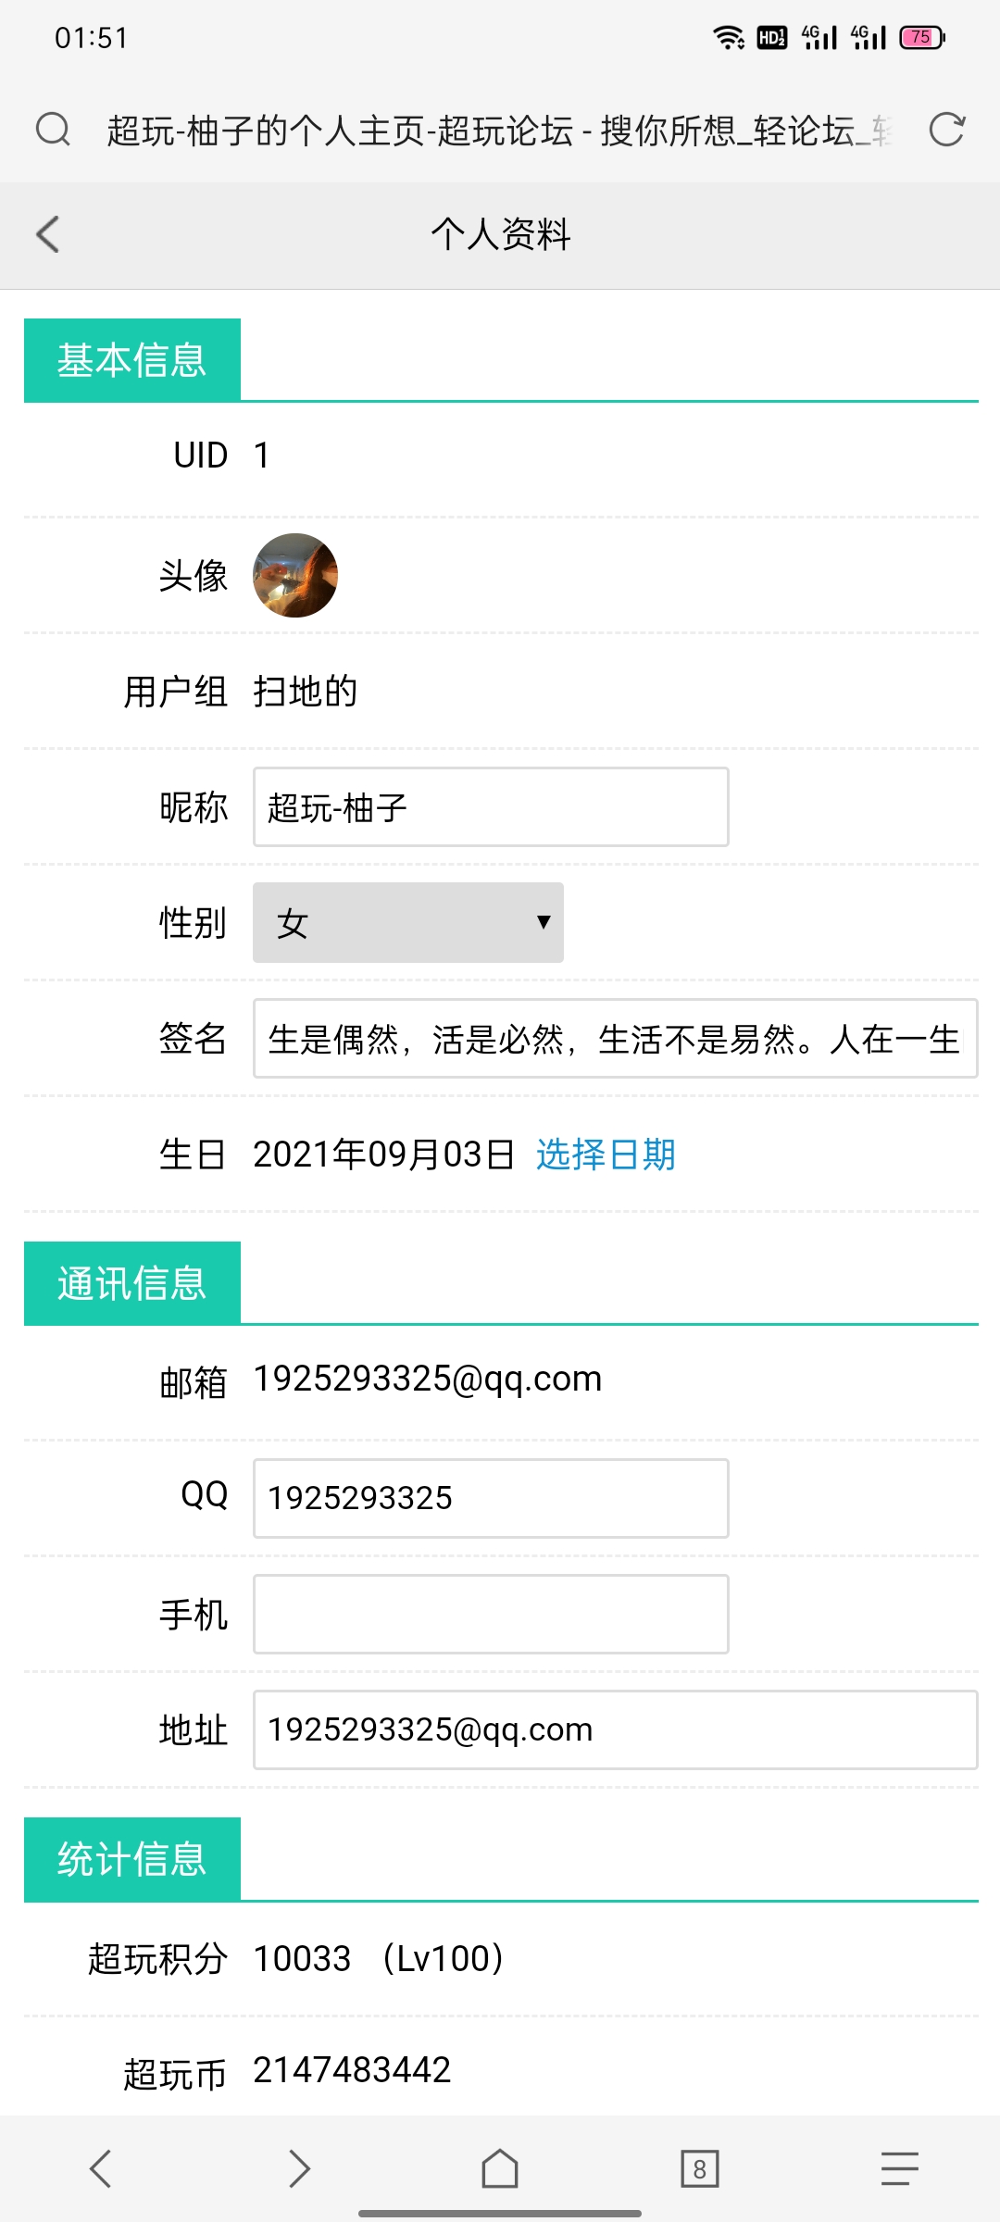The height and width of the screenshot is (2222, 1000).
Task: Tap the search magnifier icon in address bar
Action: [53, 130]
